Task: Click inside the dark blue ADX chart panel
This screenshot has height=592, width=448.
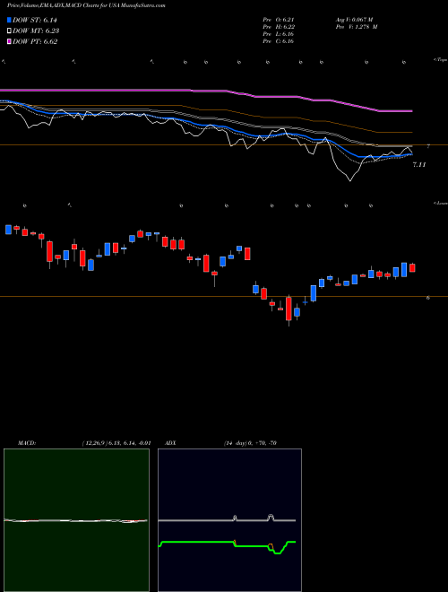Action: (229, 520)
